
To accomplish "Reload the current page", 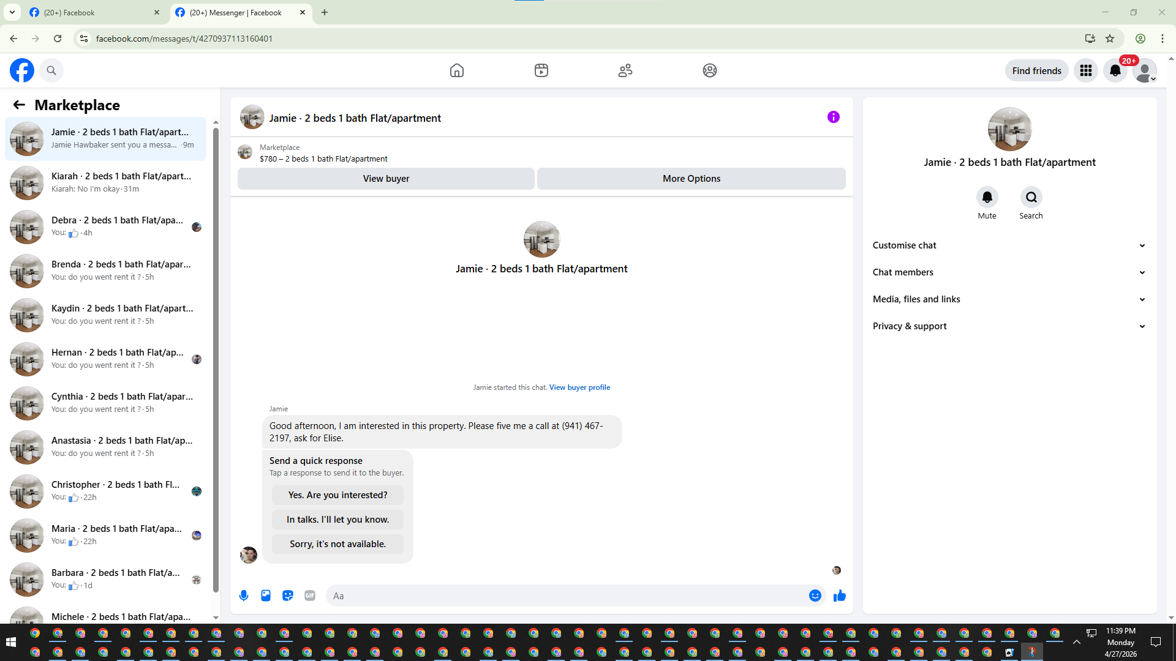I will (58, 39).
